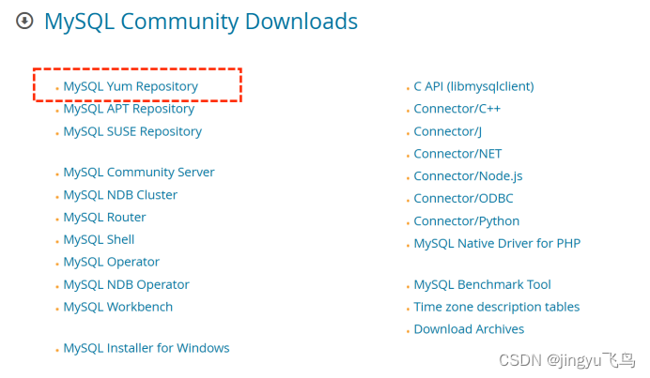Viewport: 650px width, 378px height.
Task: Select the Connector/C++ link
Action: pos(457,109)
